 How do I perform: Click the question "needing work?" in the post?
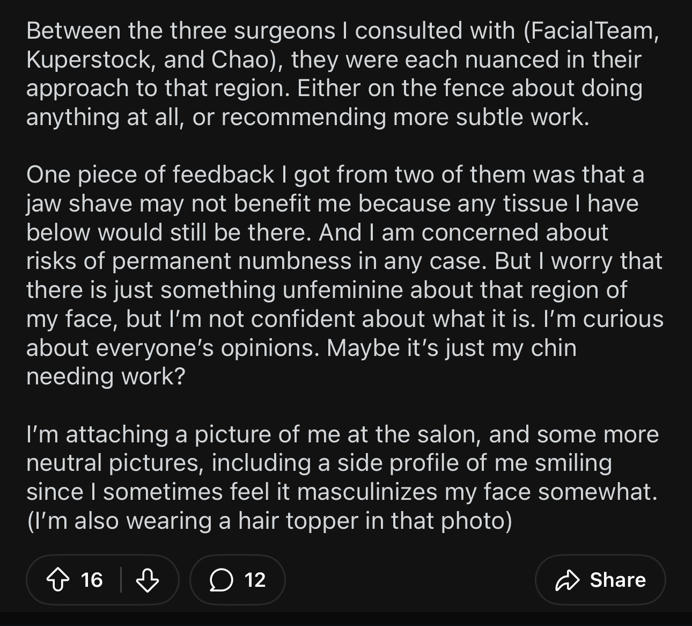click(x=105, y=377)
